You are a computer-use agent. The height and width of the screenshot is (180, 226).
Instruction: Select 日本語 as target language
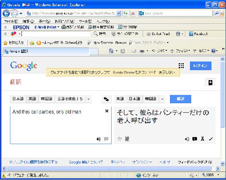pos(135,99)
